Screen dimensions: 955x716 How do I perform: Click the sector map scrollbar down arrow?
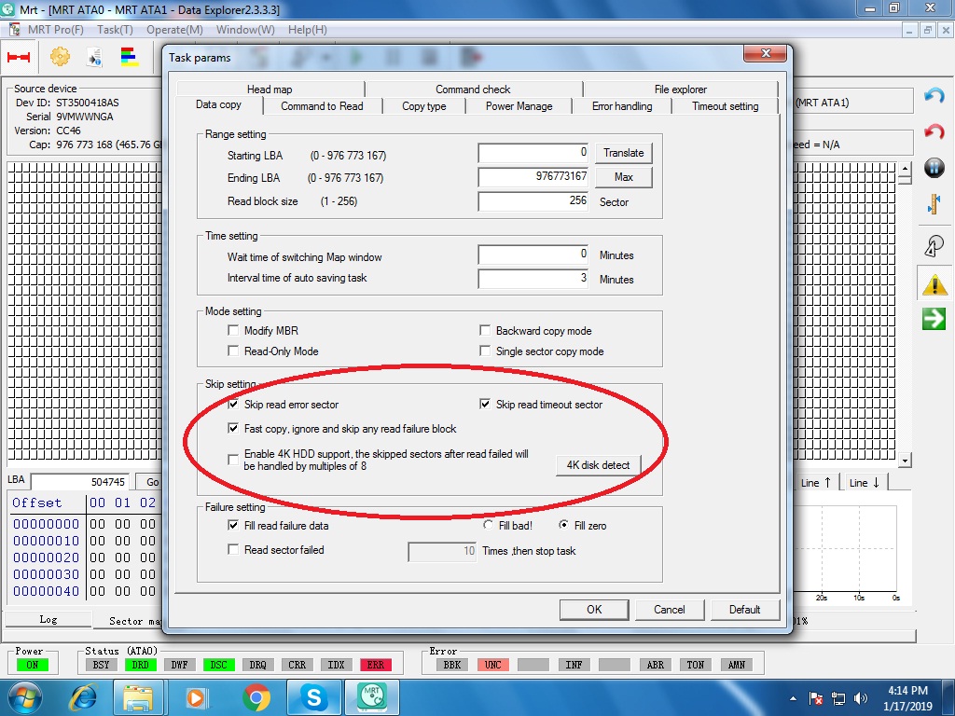click(x=905, y=461)
